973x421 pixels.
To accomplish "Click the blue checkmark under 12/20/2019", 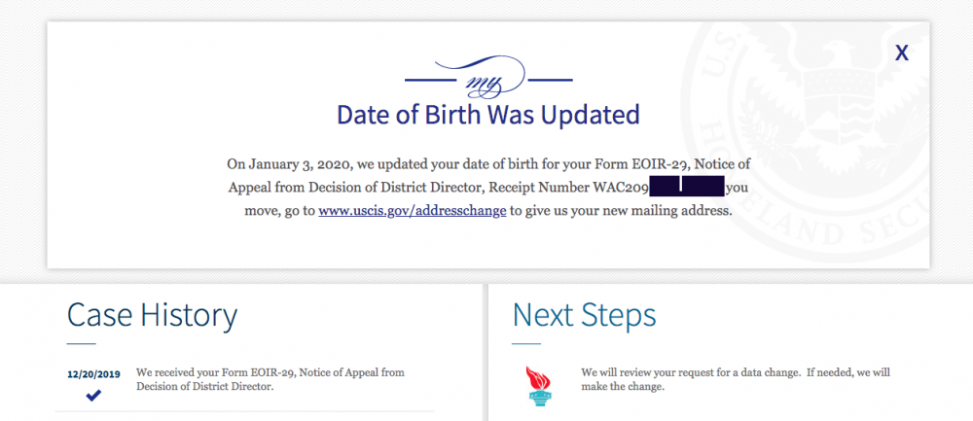I will (93, 395).
